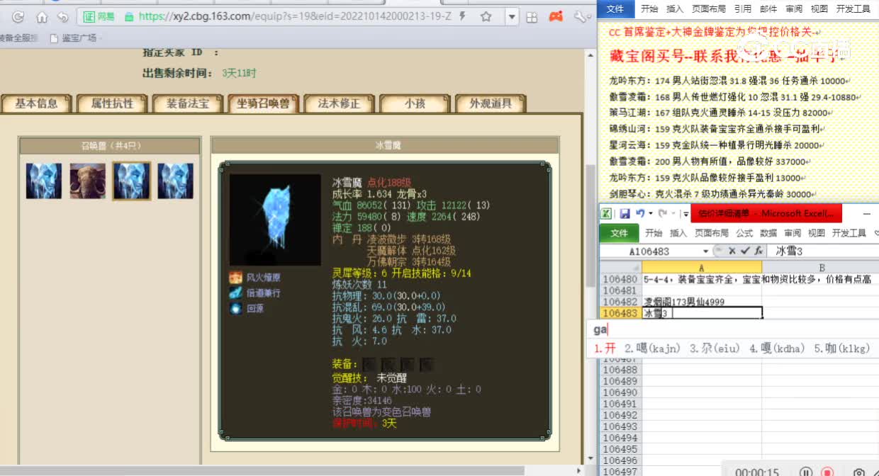Save the Excel workbook
879x476 pixels.
(625, 213)
